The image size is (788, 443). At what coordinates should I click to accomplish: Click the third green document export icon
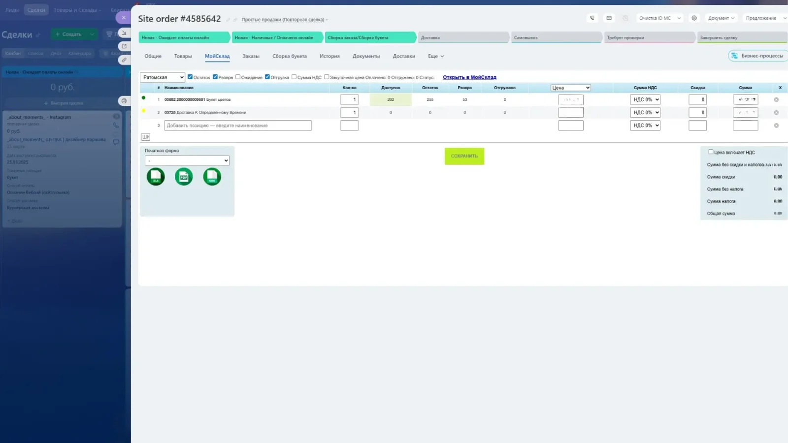click(x=212, y=176)
